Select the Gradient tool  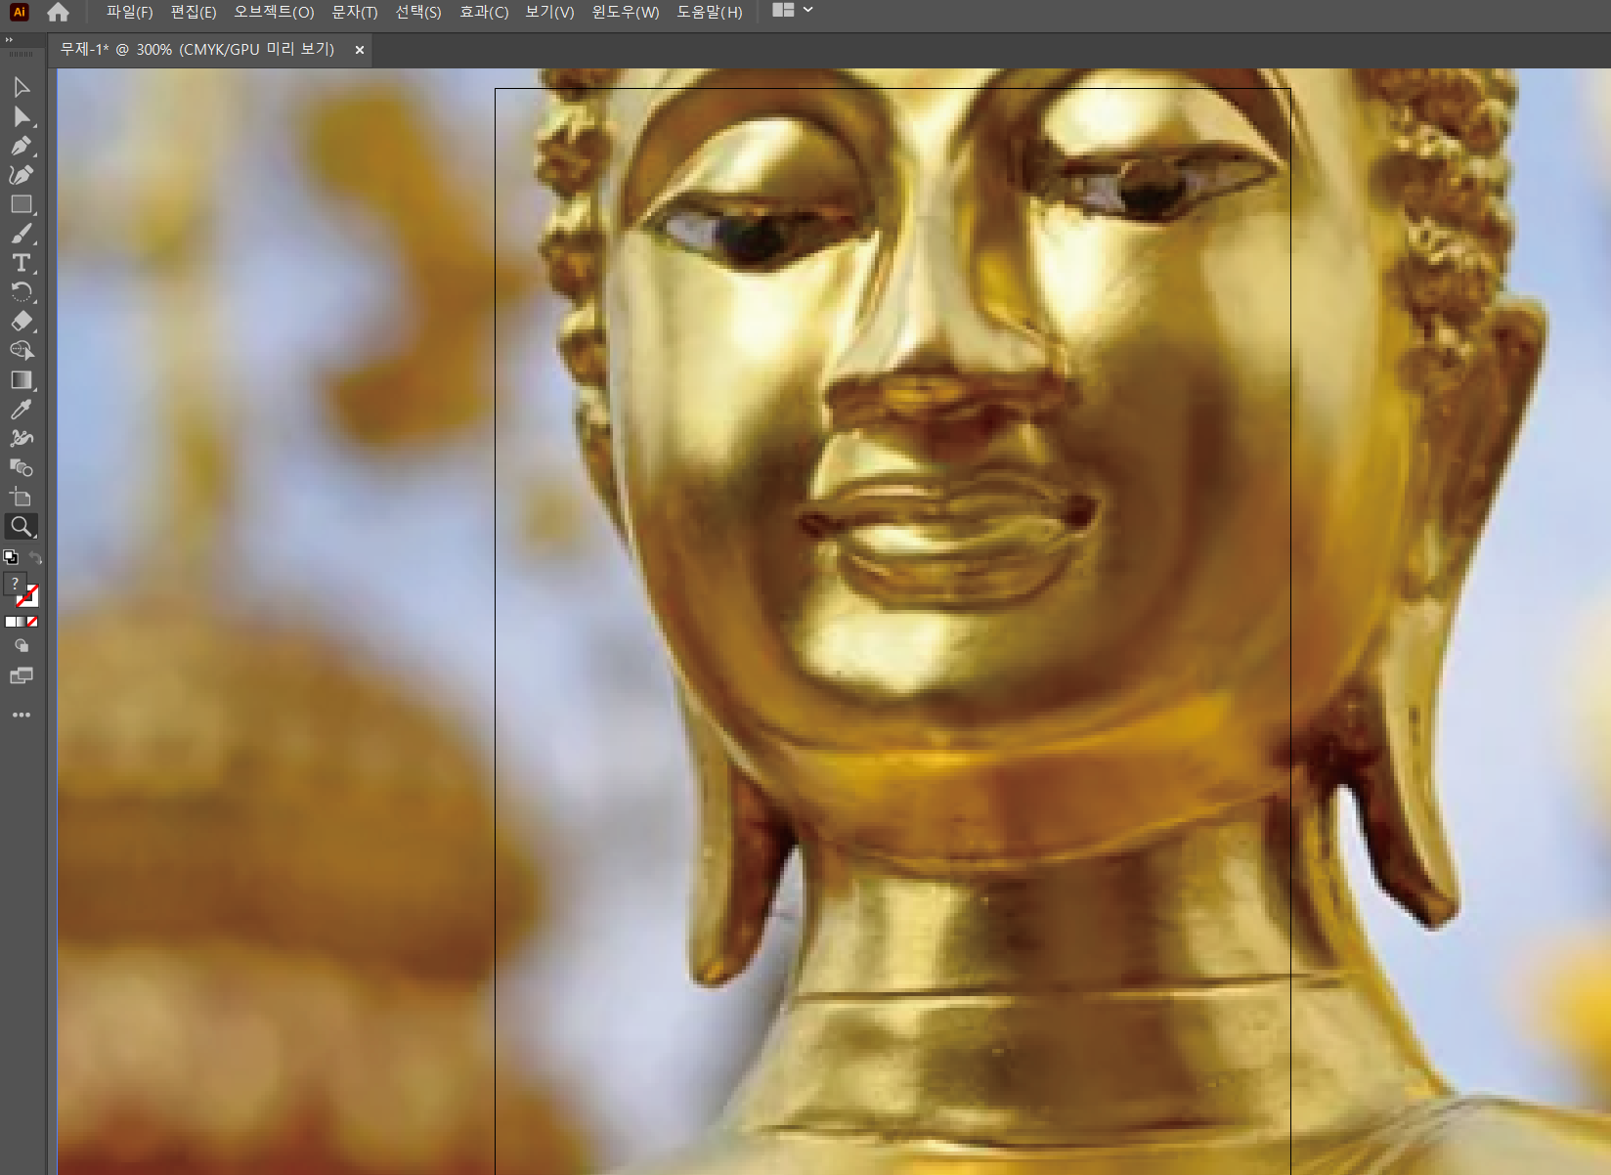[21, 380]
